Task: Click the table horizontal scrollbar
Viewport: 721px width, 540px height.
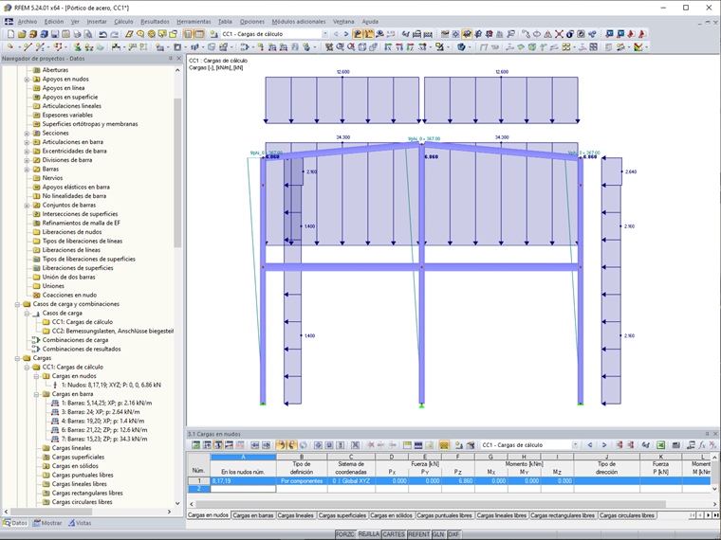Action: point(429,504)
